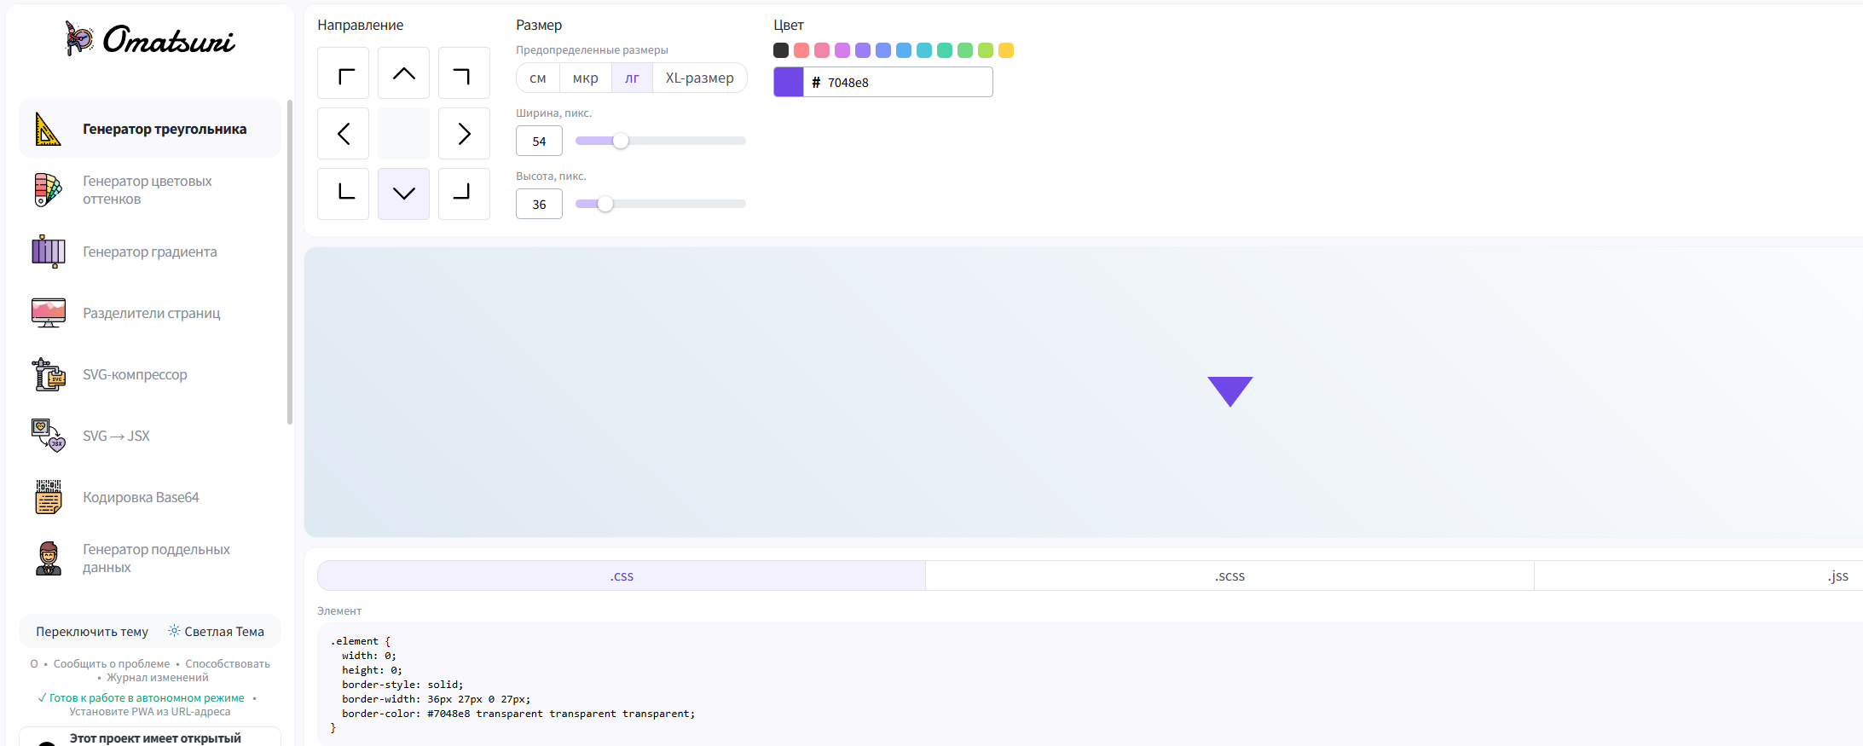Pick the indigo color swatch
Viewport: 1863px width, 746px height.
tap(883, 50)
